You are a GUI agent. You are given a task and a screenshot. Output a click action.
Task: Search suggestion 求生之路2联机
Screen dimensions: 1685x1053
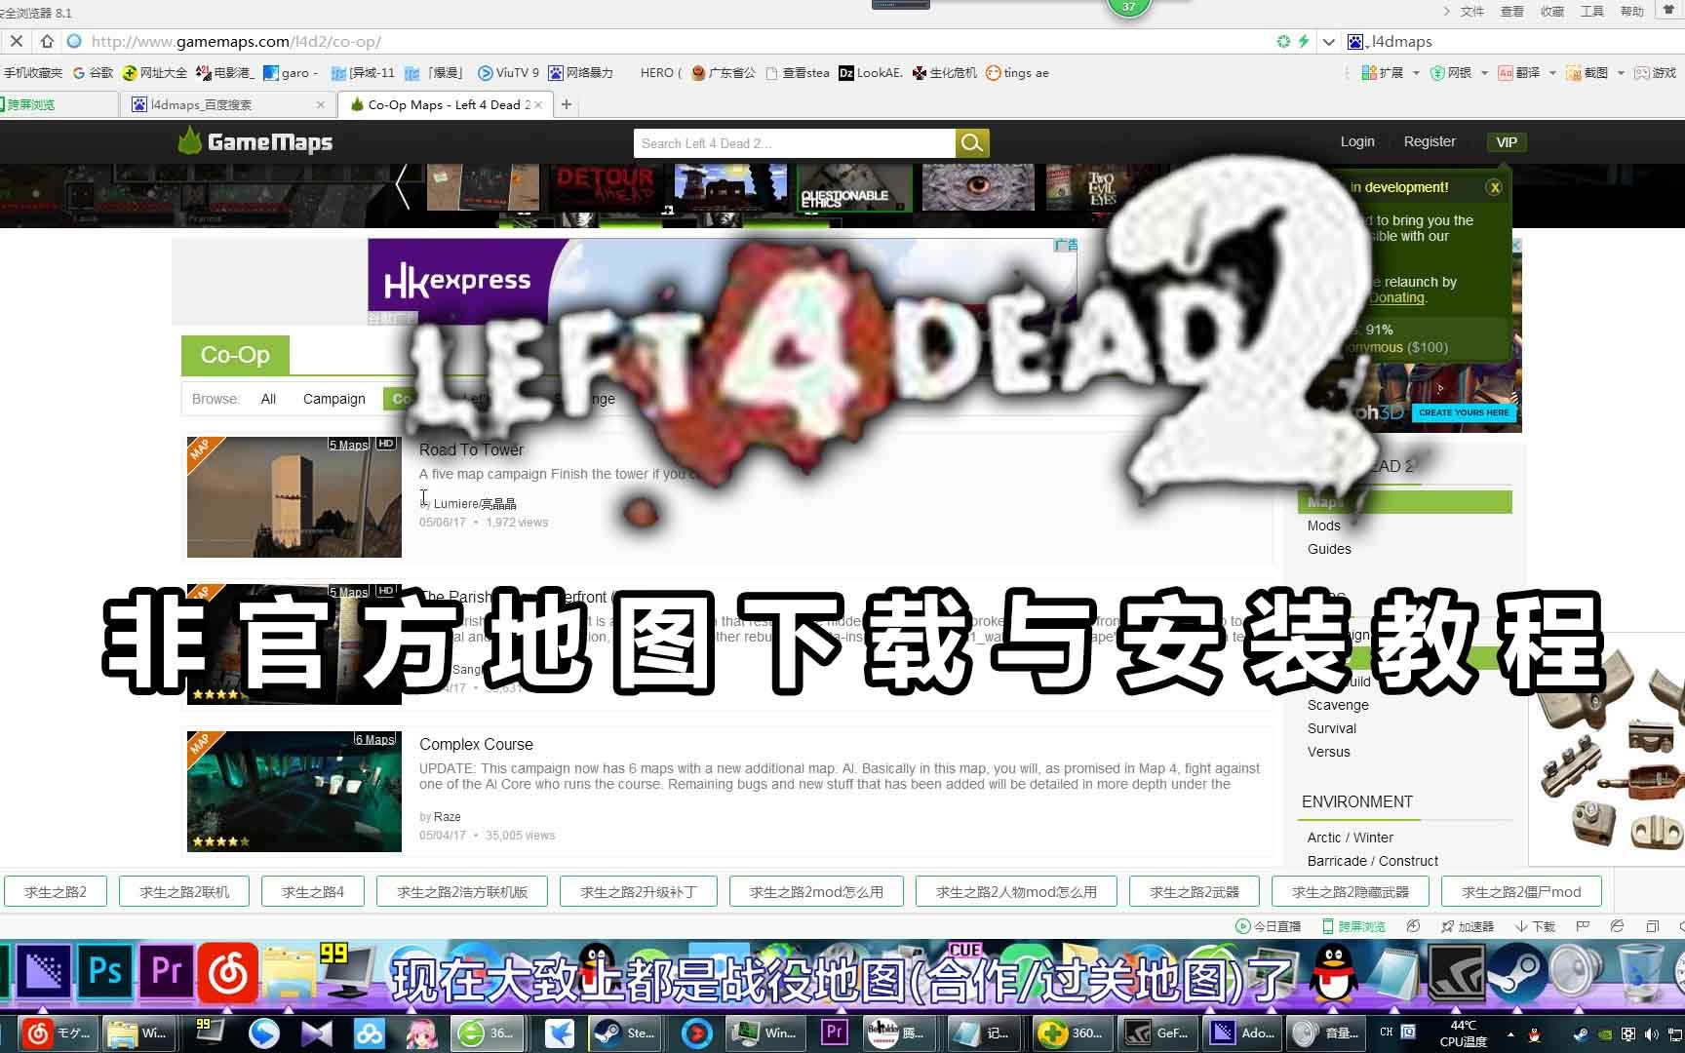pos(184,891)
